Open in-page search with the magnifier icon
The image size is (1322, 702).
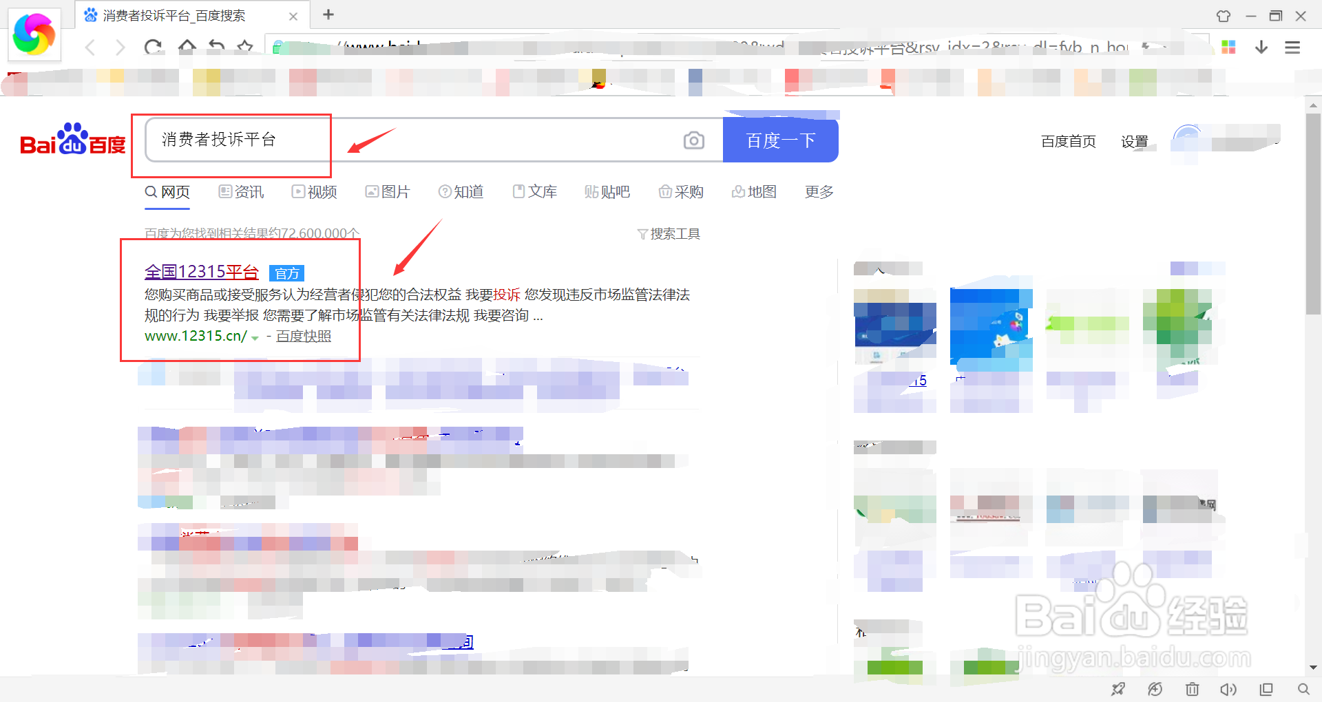(x=1303, y=689)
